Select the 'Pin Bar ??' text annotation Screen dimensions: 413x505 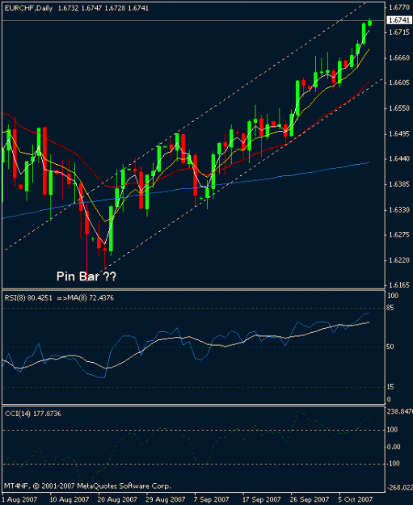[86, 276]
